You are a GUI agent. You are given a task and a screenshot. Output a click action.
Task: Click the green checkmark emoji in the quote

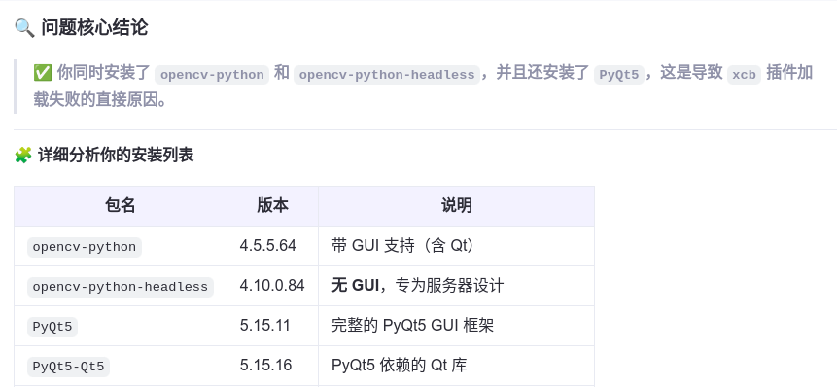(42, 73)
